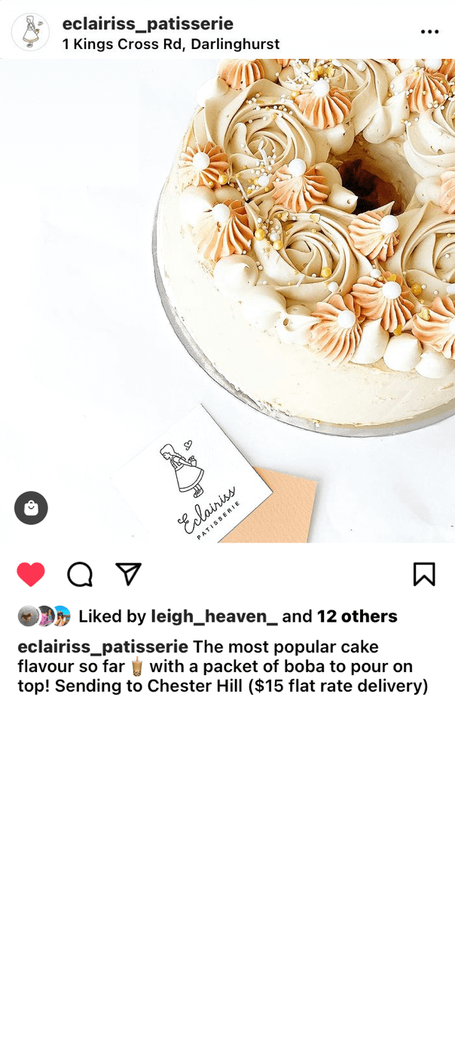Share the post using the paper plane icon

pyautogui.click(x=129, y=574)
